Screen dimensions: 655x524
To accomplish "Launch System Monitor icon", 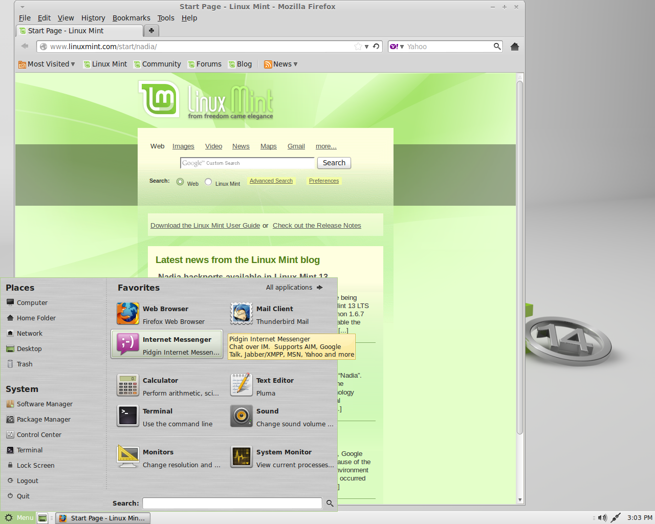I will tap(242, 457).
